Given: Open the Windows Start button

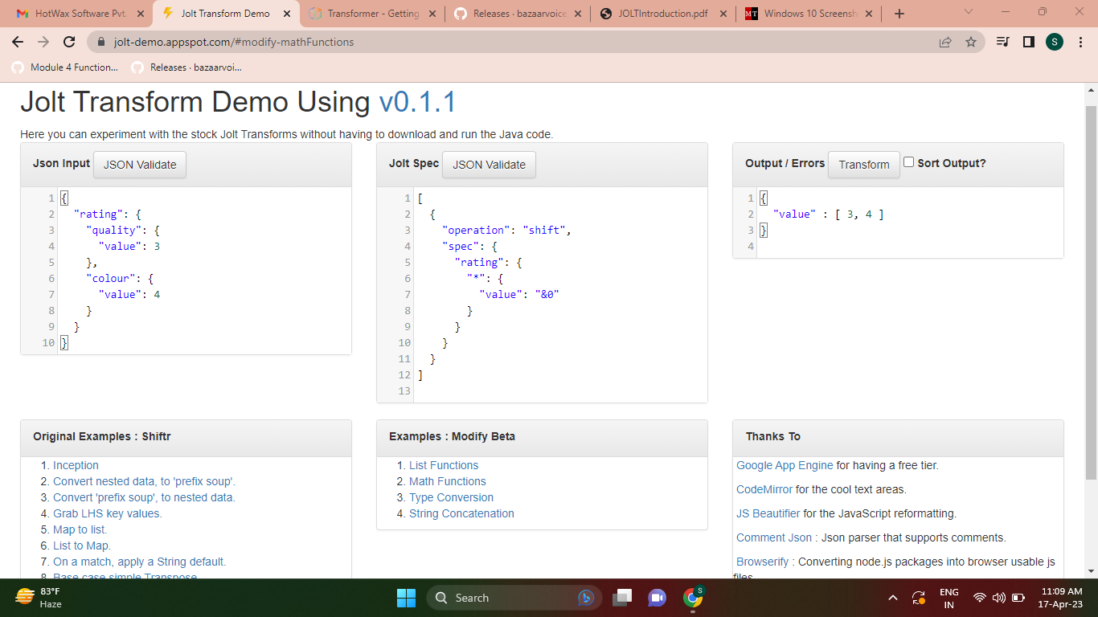Looking at the screenshot, I should 406,598.
